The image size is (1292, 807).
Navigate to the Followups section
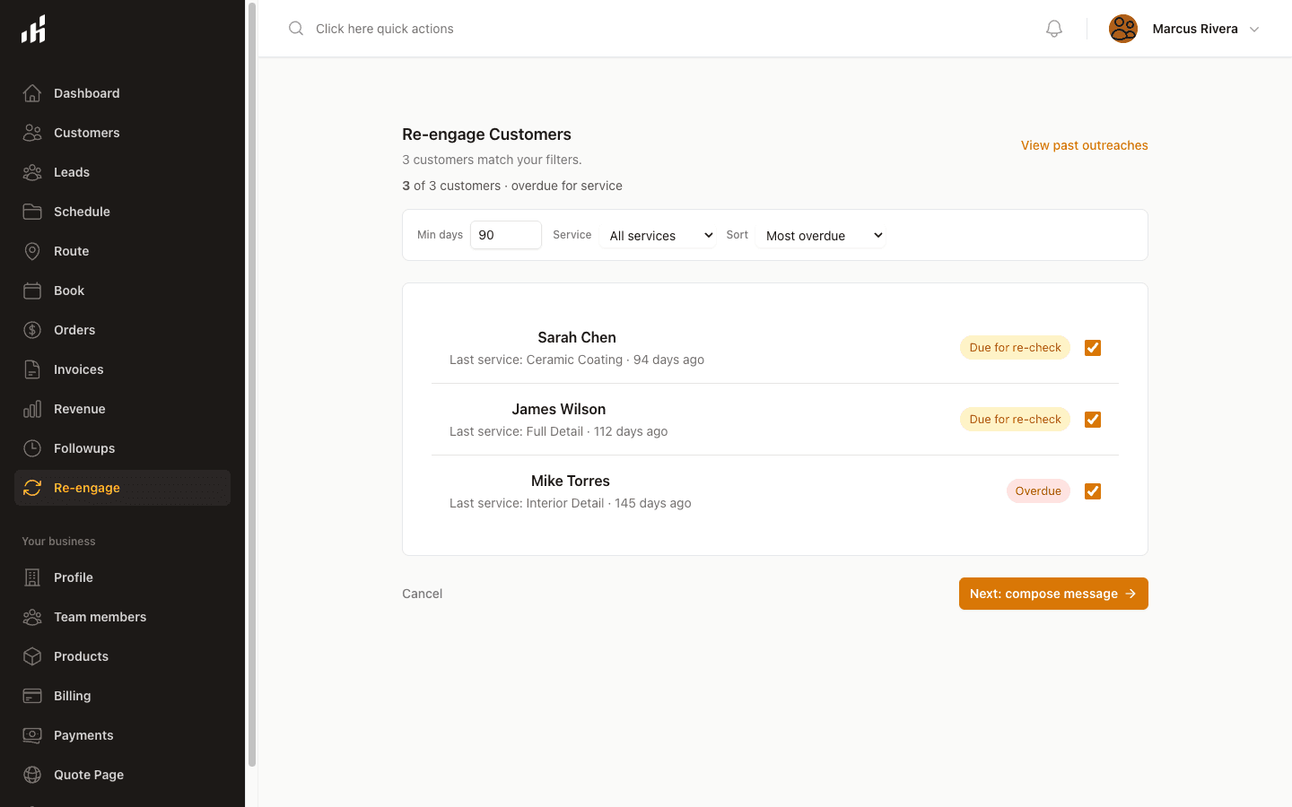pyautogui.click(x=84, y=448)
